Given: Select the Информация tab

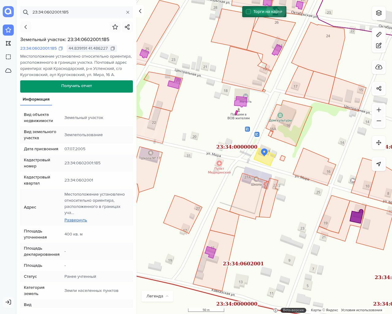Looking at the screenshot, I should tap(36, 99).
